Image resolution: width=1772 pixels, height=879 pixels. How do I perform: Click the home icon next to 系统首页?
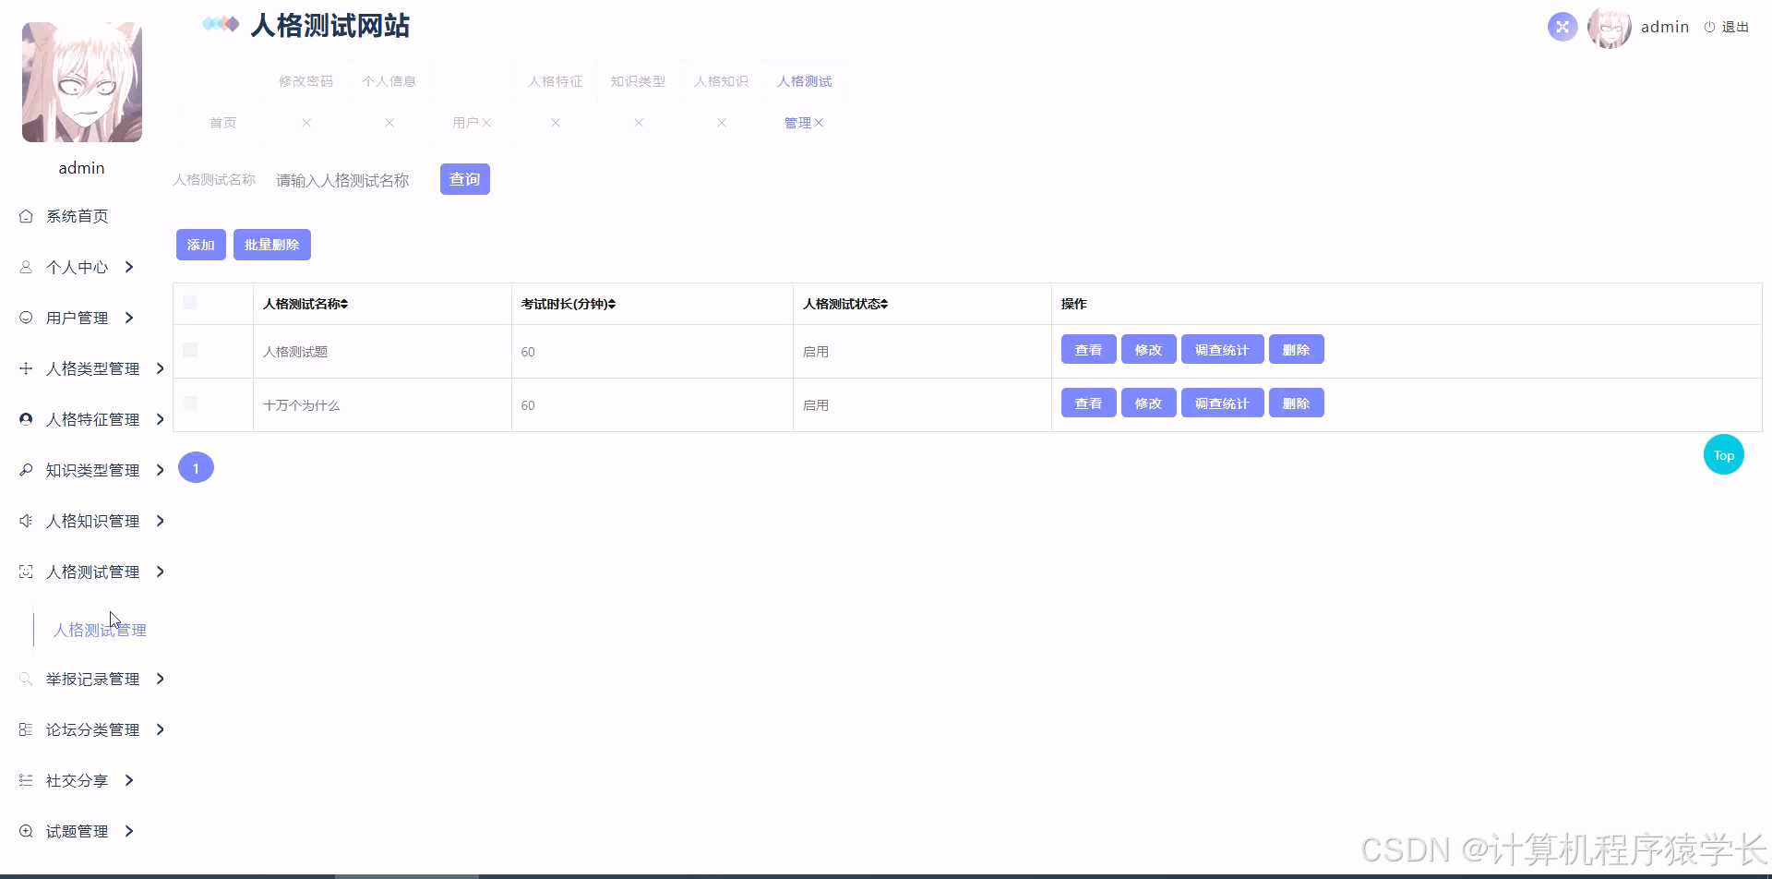pyautogui.click(x=26, y=216)
